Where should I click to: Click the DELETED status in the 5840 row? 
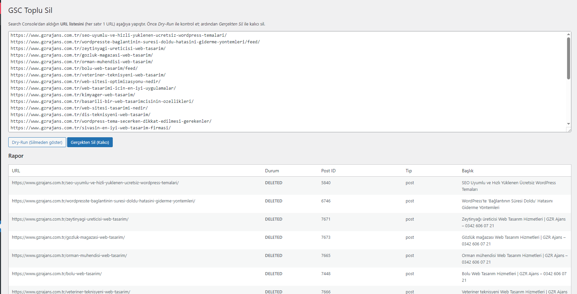(274, 183)
